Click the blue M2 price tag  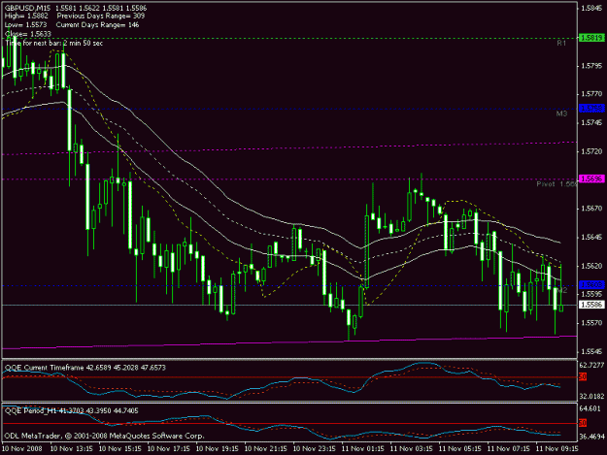(x=591, y=285)
